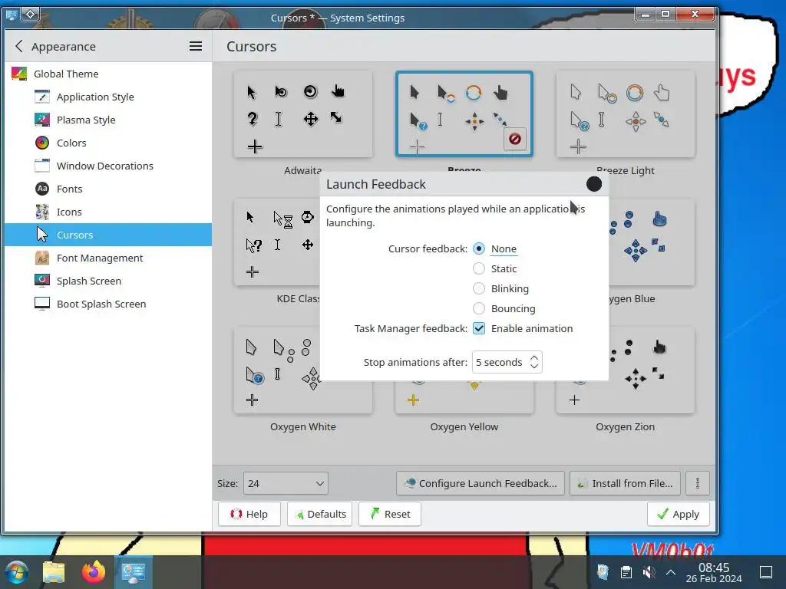Click the Splash Screen icon

(42, 281)
